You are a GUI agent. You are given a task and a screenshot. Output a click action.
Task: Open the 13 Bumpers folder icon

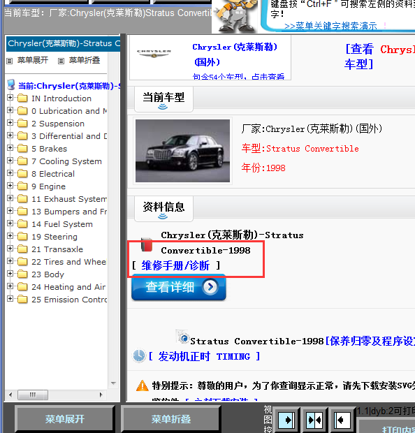[x=22, y=212]
